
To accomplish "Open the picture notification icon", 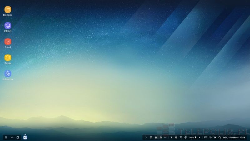I will point(151,138).
